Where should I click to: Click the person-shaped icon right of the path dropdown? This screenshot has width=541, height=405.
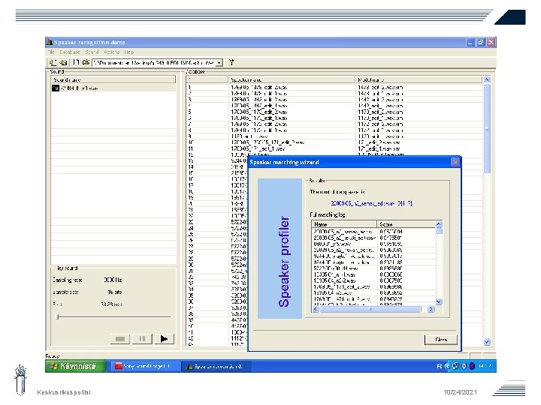coord(231,62)
